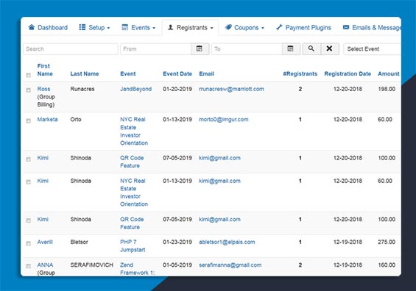Go to the Dashboard menu item
The height and width of the screenshot is (291, 416).
pyautogui.click(x=48, y=27)
